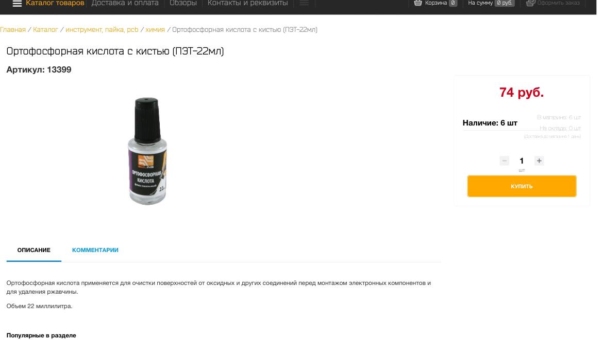Click the quantity field showing 1
The width and height of the screenshot is (603, 340).
click(x=522, y=161)
